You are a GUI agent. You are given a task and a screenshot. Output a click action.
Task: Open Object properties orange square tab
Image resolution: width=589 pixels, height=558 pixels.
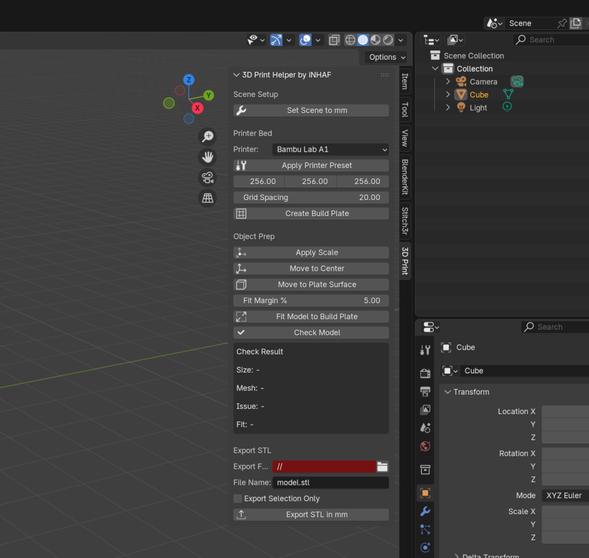425,493
